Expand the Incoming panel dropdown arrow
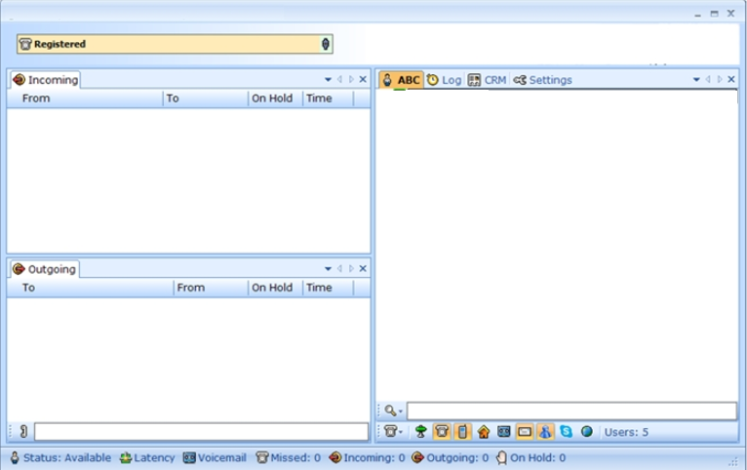Screen dimensions: 747x470 328,80
